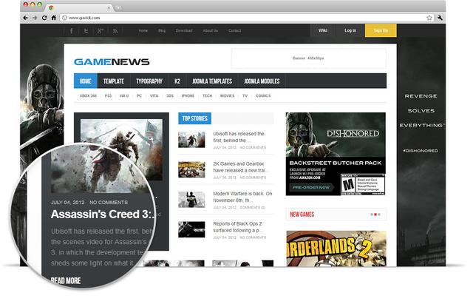Click the Dishonored Backstreet Butcher Pack ad
The width and height of the screenshot is (473, 304).
point(336,154)
